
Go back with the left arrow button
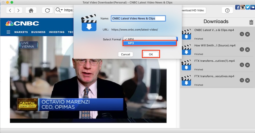click(10, 10)
